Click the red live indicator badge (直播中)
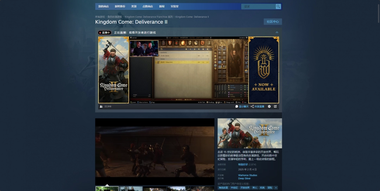This screenshot has height=191, width=380. [x=104, y=32]
